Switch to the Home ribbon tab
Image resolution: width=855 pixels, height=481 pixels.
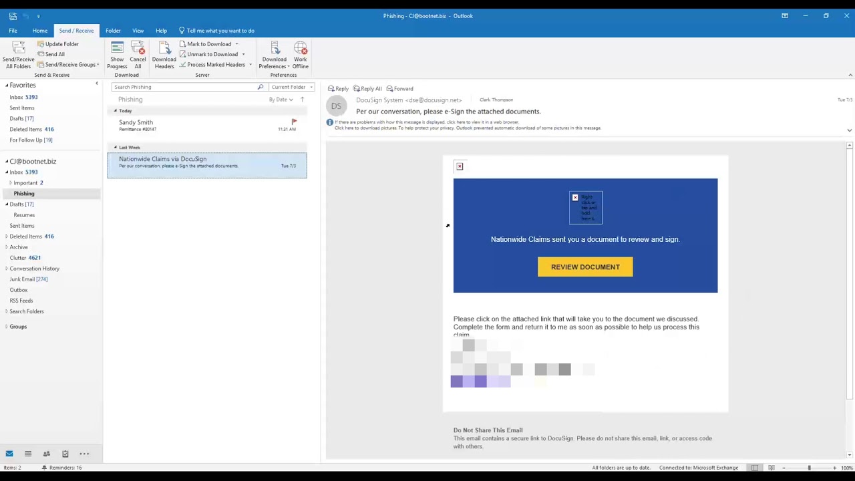[39, 31]
